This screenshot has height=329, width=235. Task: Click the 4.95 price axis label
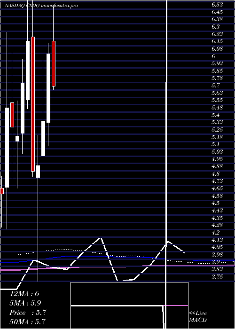217,159
